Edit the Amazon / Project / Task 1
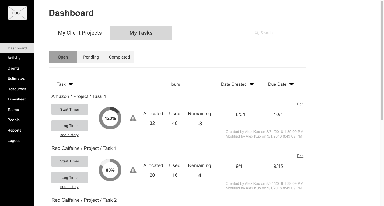This screenshot has height=206, width=384. tap(300, 104)
